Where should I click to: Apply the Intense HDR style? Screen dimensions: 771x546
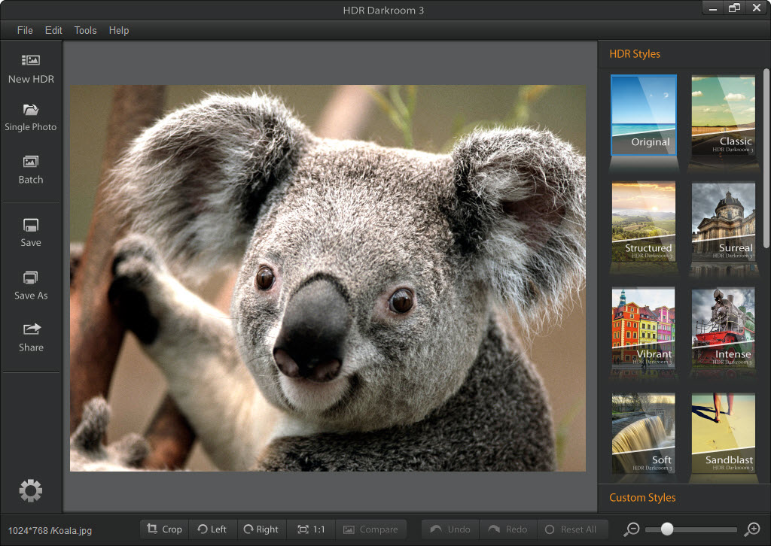tap(724, 327)
